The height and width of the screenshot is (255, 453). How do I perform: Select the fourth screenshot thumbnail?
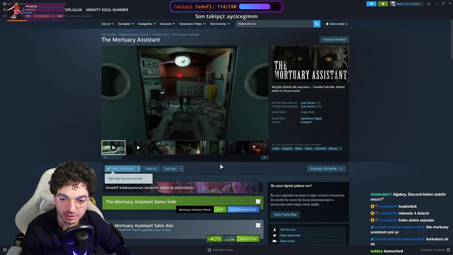click(188, 148)
